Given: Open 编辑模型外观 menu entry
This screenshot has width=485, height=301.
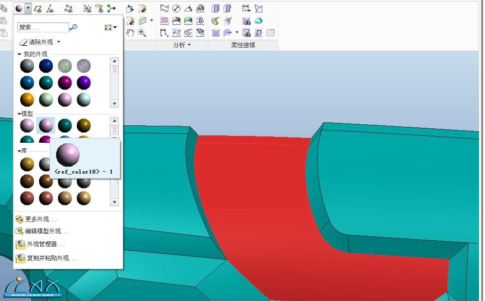Looking at the screenshot, I should tap(47, 231).
